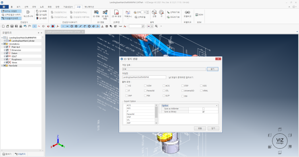Click the 찾기 browse button in dialog
Viewport: 299px width, 157px height.
212,69
